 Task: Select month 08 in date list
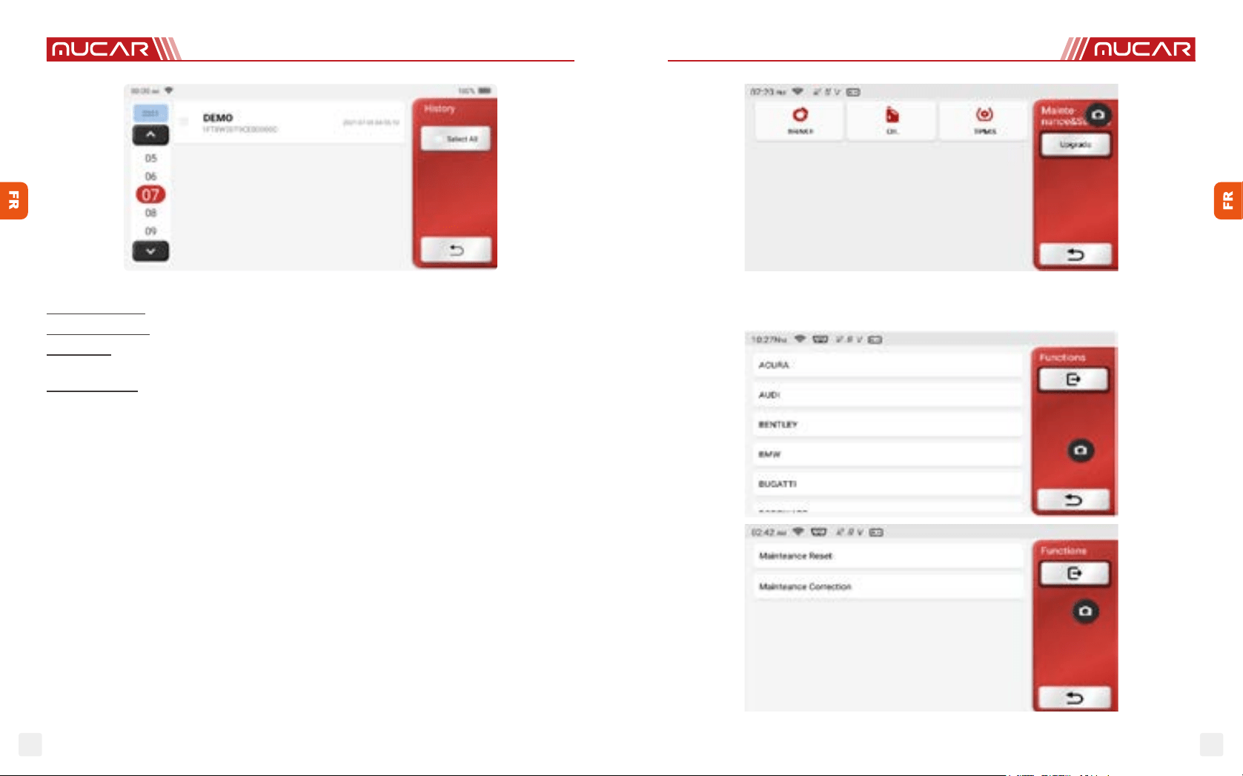tap(150, 213)
